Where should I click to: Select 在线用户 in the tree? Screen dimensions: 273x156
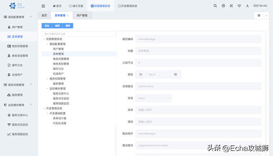(x=58, y=74)
